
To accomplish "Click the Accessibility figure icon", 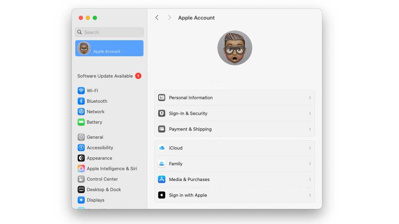I will [81, 148].
